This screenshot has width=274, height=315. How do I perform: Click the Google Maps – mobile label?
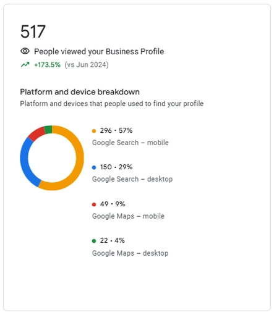[x=128, y=216]
